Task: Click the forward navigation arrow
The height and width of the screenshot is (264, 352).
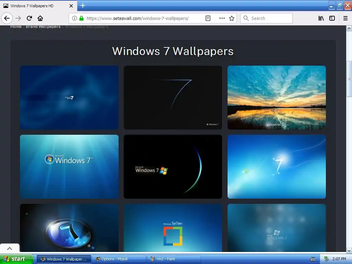Action: (x=18, y=18)
